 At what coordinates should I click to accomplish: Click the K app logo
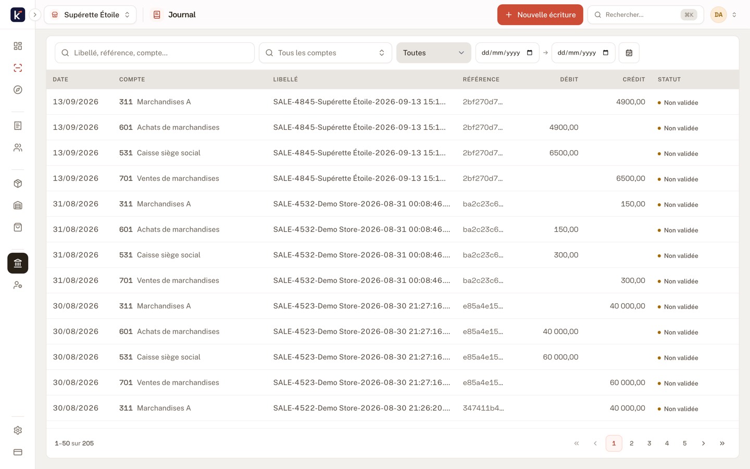pyautogui.click(x=18, y=15)
